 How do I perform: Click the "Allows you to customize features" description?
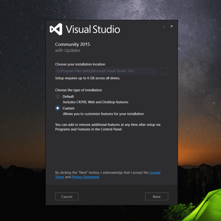103,114
